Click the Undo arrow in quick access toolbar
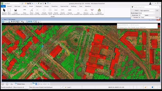Viewport: 162px width, 91px height. click(x=33, y=3)
